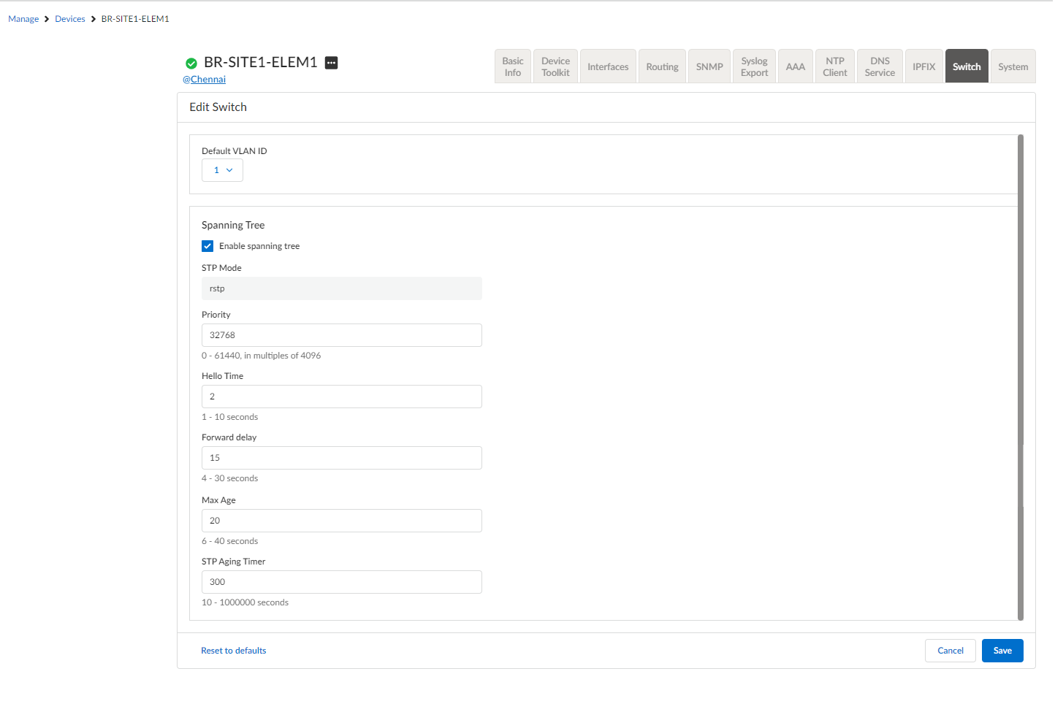The image size is (1055, 712).
Task: Switch to the Routing tab
Action: pos(662,66)
